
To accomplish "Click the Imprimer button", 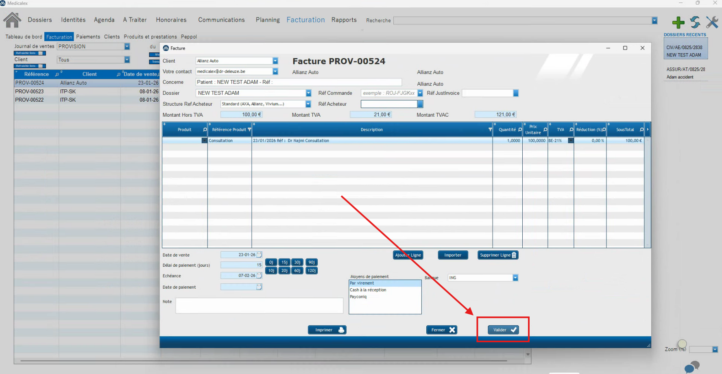I will (327, 330).
